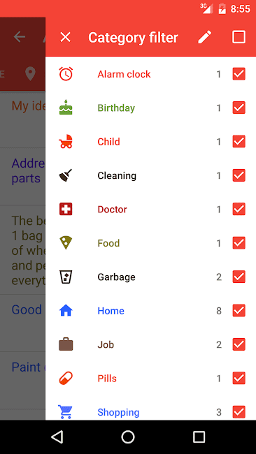Click the Doctor medical cross icon
This screenshot has width=256, height=454.
[x=66, y=209]
